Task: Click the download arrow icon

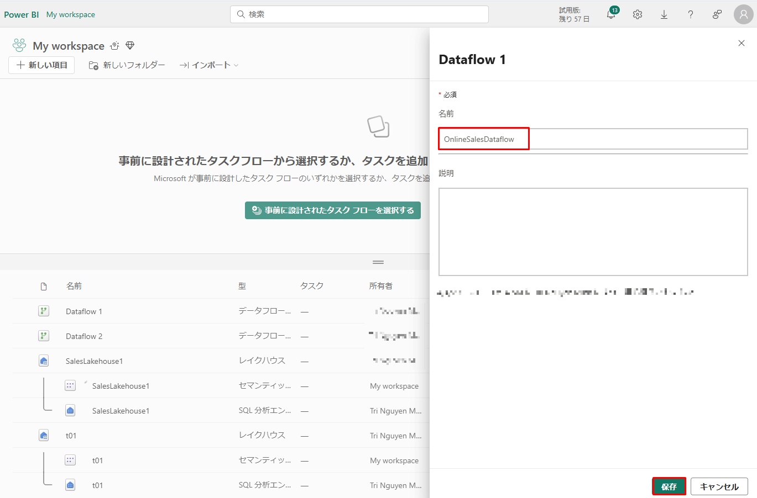Action: coord(664,15)
